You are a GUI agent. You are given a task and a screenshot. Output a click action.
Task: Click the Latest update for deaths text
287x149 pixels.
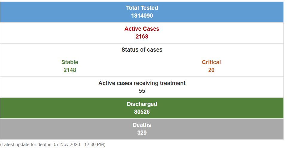(26, 145)
